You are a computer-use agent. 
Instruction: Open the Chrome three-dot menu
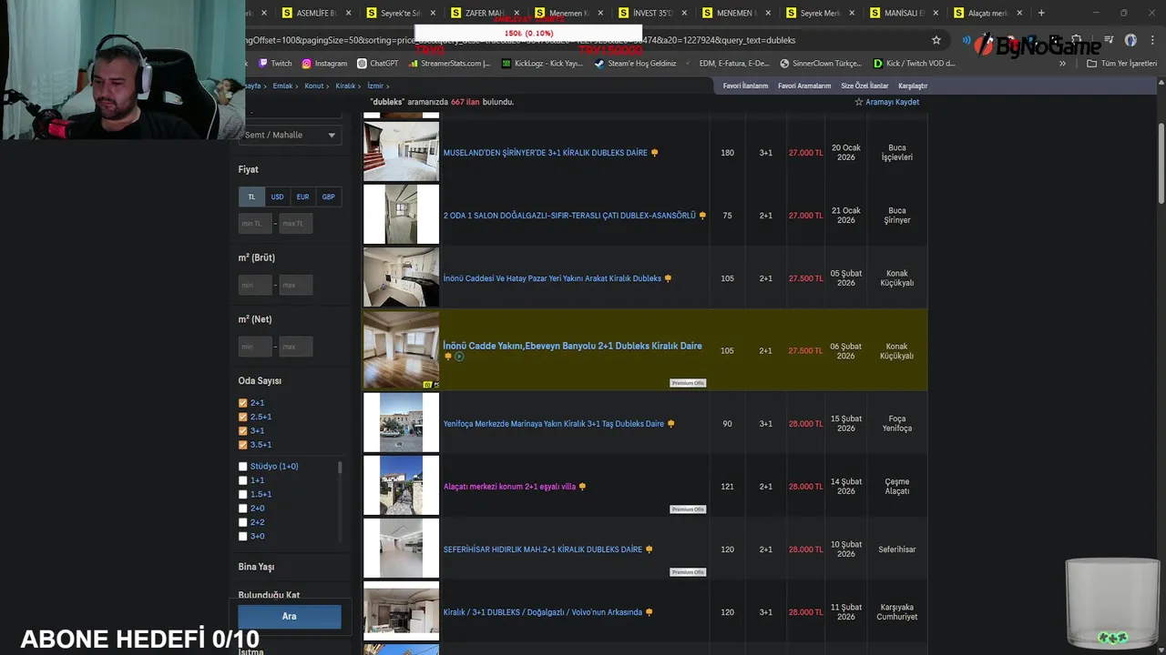(1151, 40)
